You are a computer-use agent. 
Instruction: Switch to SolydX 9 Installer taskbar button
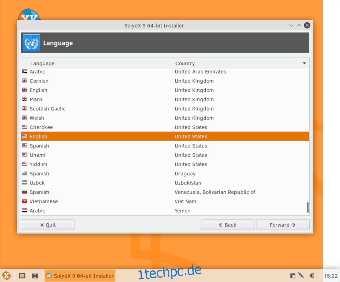[80, 275]
